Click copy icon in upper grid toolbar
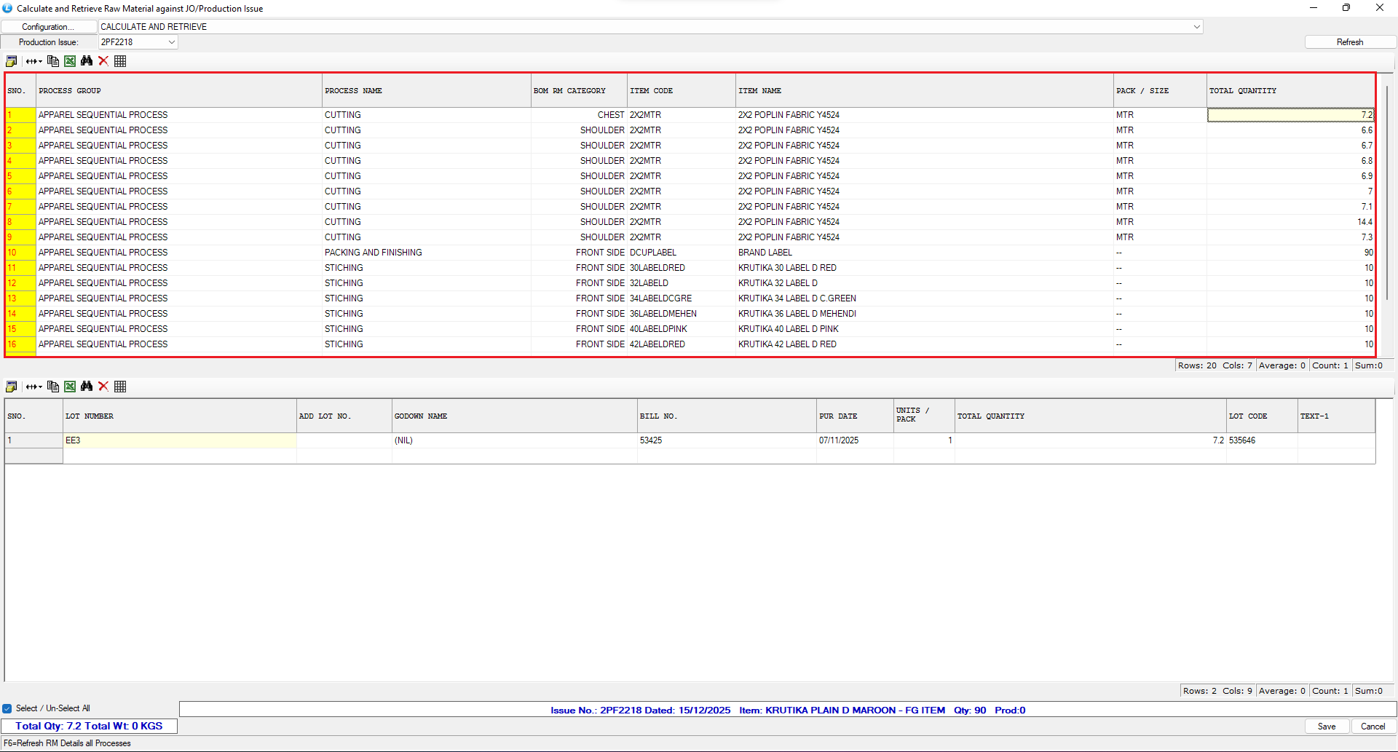The image size is (1398, 752). pos(53,61)
